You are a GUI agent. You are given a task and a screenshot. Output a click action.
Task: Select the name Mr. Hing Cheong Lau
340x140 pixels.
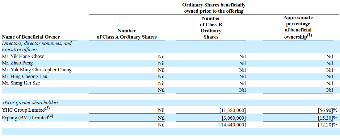tap(25, 76)
